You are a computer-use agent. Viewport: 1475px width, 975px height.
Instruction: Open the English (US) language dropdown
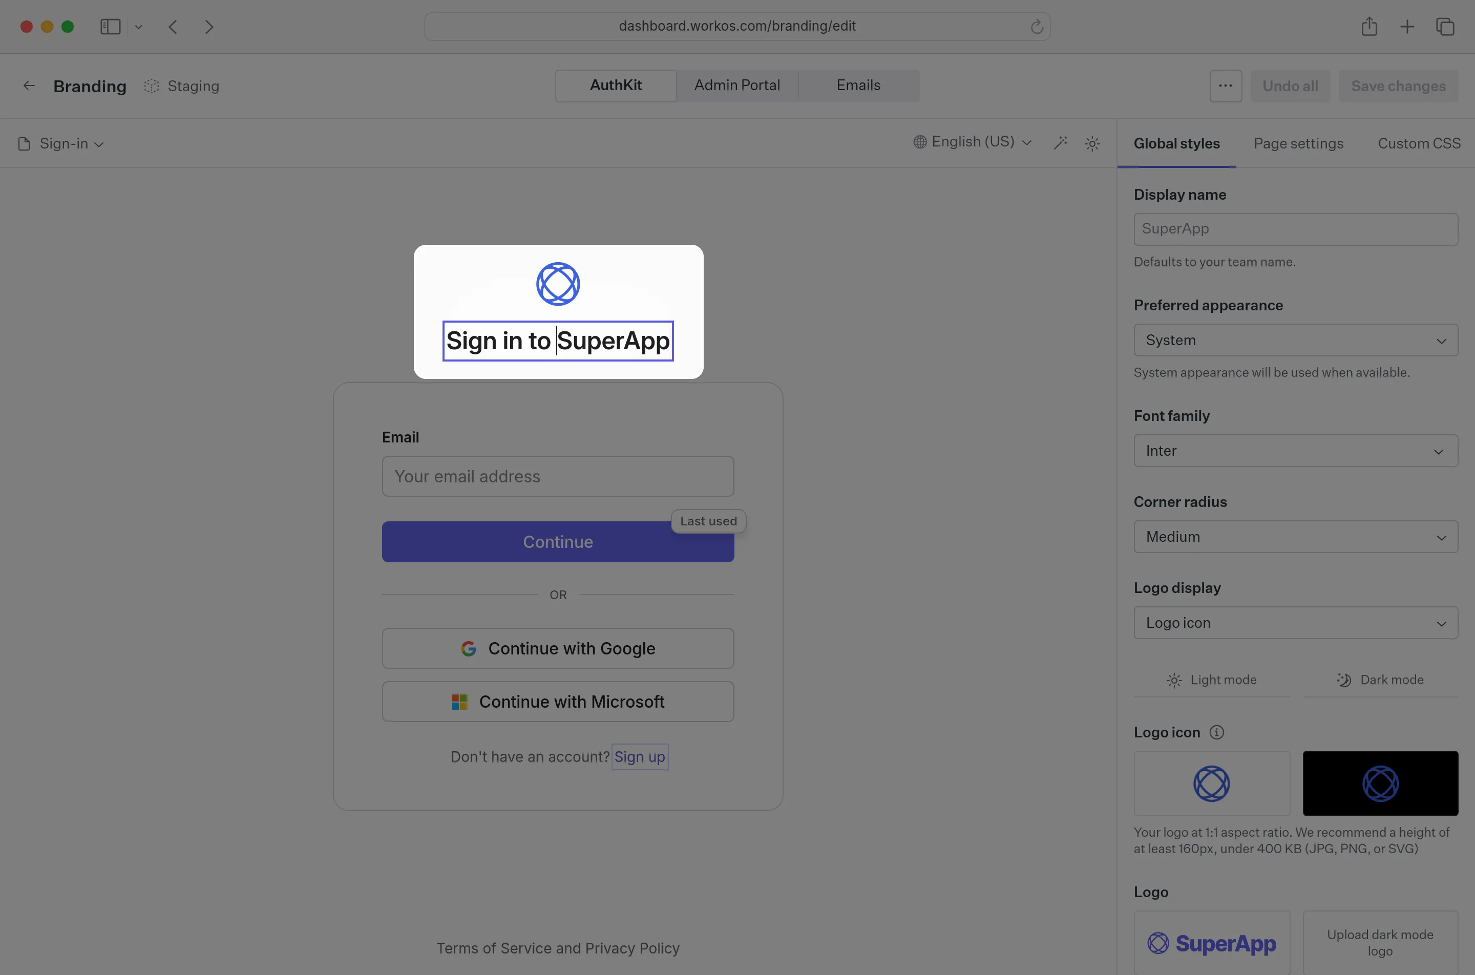tap(973, 142)
